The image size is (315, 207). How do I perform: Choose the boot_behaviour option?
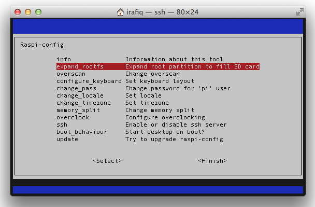(x=82, y=132)
